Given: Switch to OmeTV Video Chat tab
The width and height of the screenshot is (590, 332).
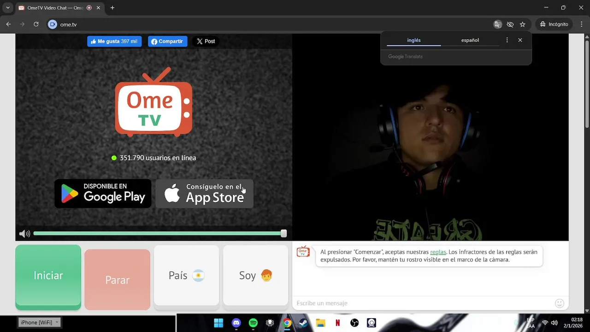Looking at the screenshot, I should coord(54,8).
